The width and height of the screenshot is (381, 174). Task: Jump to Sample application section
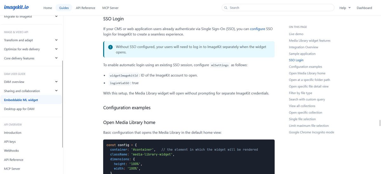point(302,54)
